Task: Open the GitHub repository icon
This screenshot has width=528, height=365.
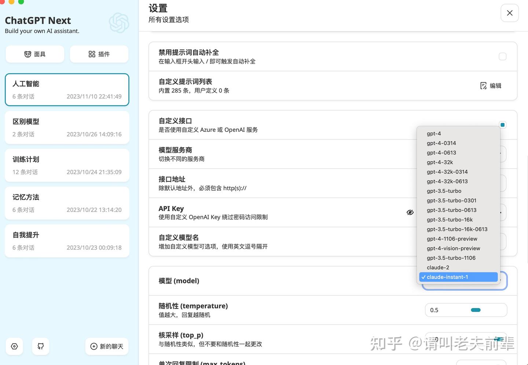Action: tap(41, 346)
